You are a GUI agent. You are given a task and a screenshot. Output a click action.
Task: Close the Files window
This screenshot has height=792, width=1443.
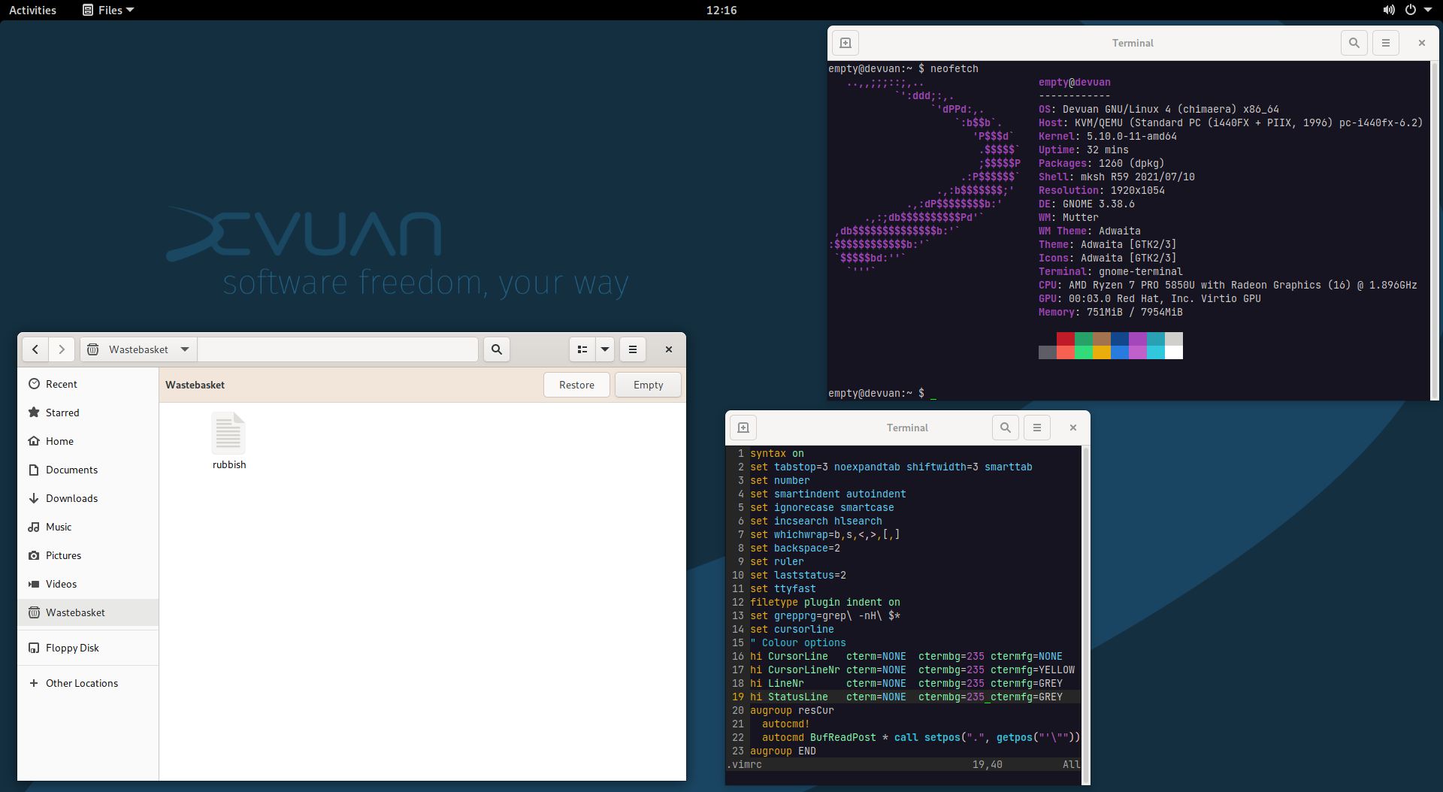[x=669, y=349]
